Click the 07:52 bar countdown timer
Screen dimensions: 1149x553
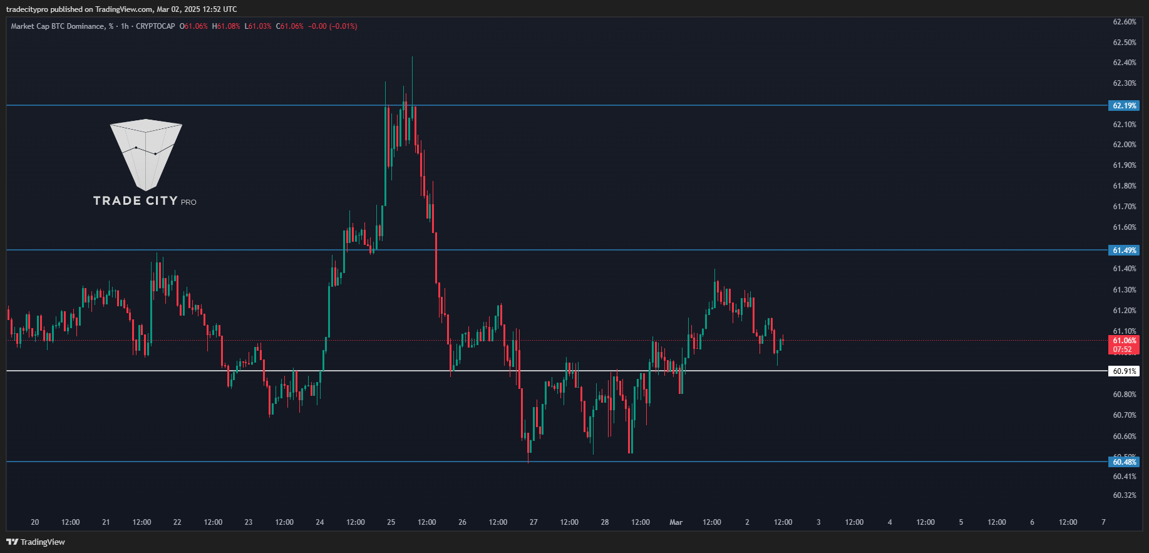[1123, 349]
